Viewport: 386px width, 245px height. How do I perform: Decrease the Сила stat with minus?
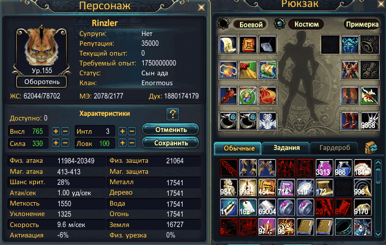(65, 143)
